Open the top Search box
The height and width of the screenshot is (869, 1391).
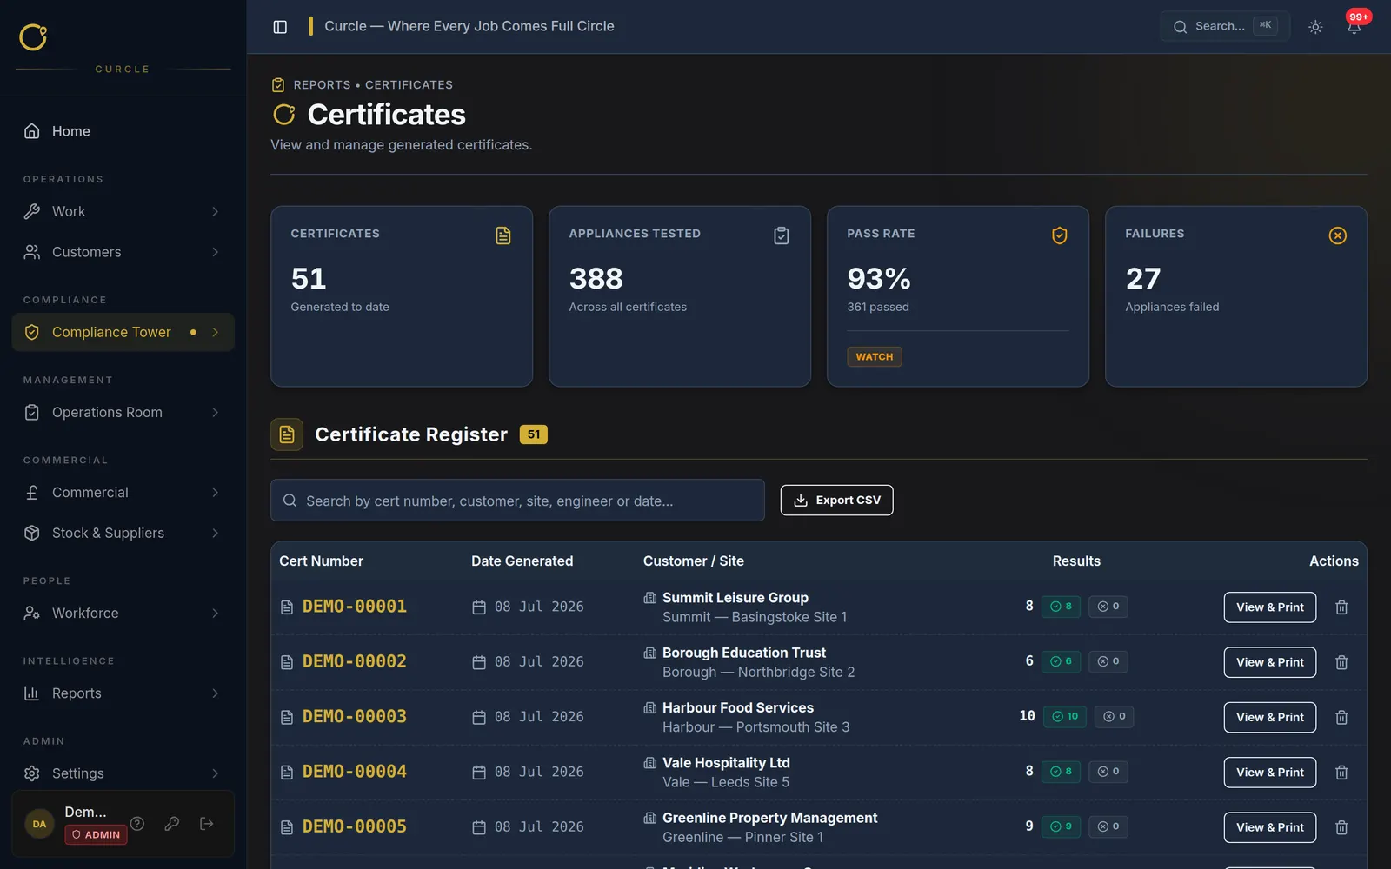coord(1224,26)
